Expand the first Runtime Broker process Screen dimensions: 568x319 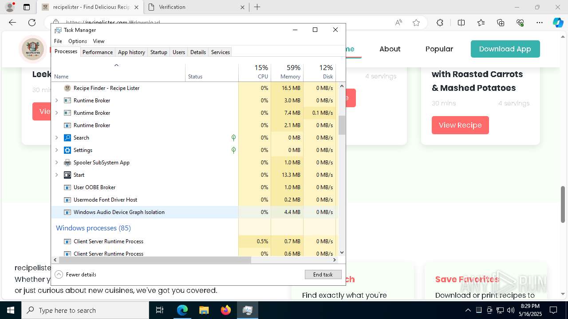(57, 101)
